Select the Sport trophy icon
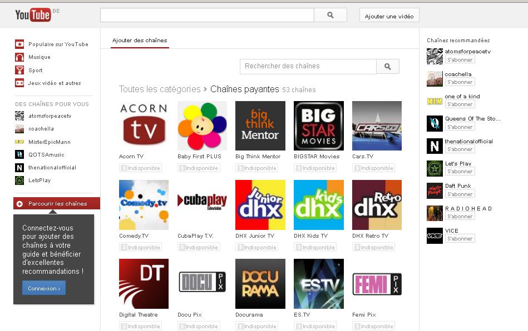Screen dimensions: 528x331 coord(19,70)
